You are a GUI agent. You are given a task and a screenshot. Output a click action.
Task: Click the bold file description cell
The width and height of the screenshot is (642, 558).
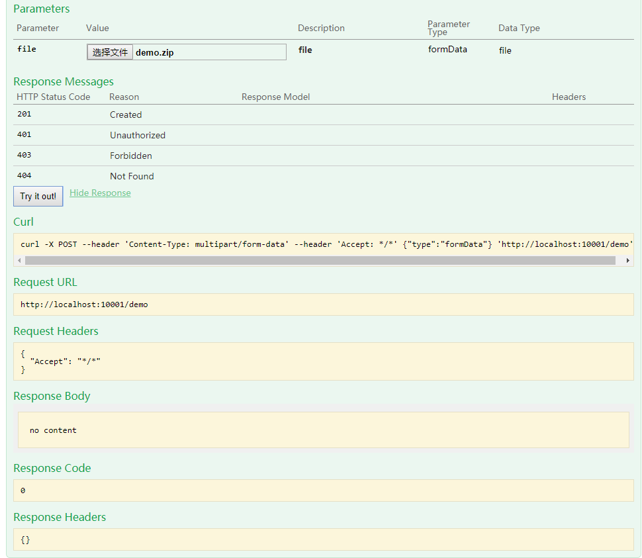[x=305, y=50]
